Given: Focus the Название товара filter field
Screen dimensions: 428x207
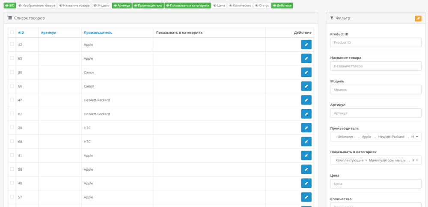Looking at the screenshot, I should pyautogui.click(x=375, y=66).
